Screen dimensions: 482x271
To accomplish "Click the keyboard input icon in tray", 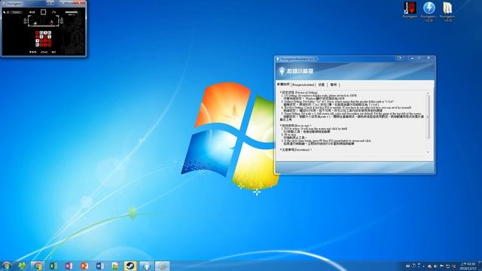I will point(407,266).
